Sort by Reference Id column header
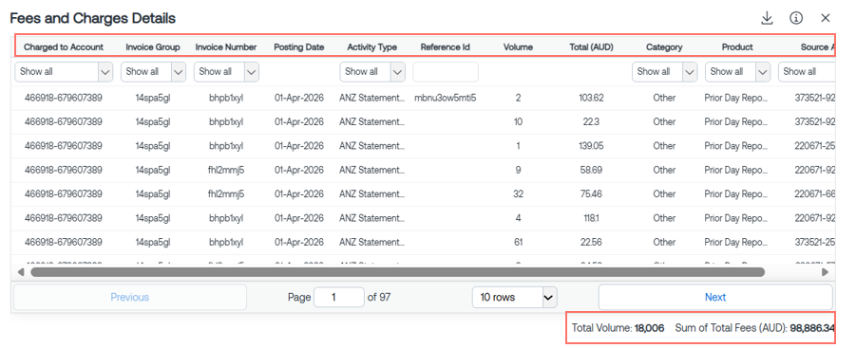 pyautogui.click(x=446, y=46)
